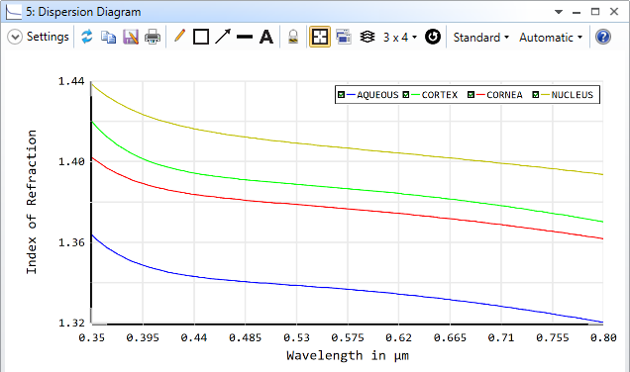Image resolution: width=630 pixels, height=372 pixels.
Task: Click the 1.36 y-axis value
Action: point(71,242)
